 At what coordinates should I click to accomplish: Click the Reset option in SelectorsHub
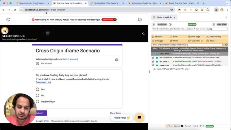tap(210, 41)
